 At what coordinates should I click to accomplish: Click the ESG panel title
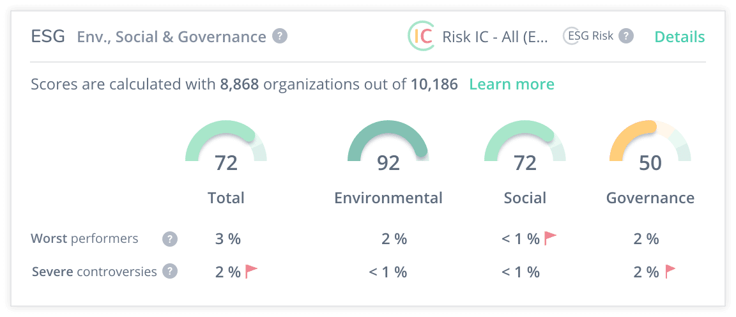click(x=48, y=36)
